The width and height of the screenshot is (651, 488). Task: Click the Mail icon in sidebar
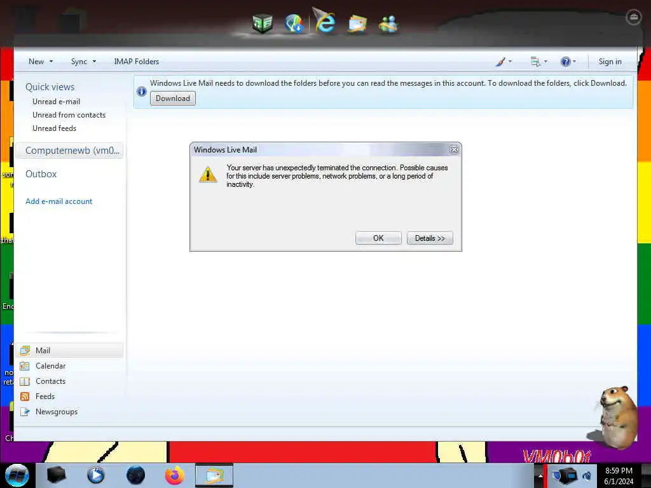pos(25,351)
